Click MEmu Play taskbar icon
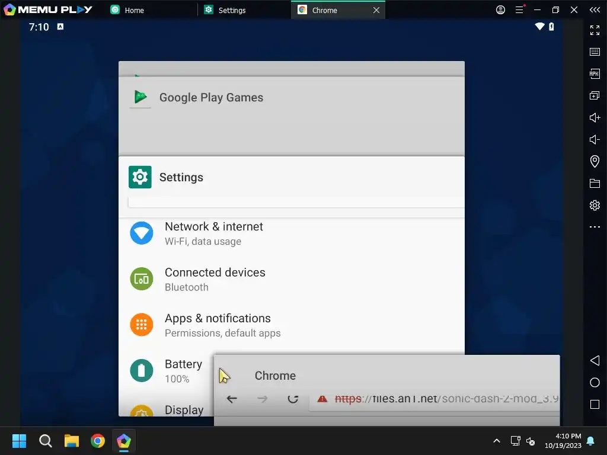Screen dimensions: 607x455 [124, 441]
